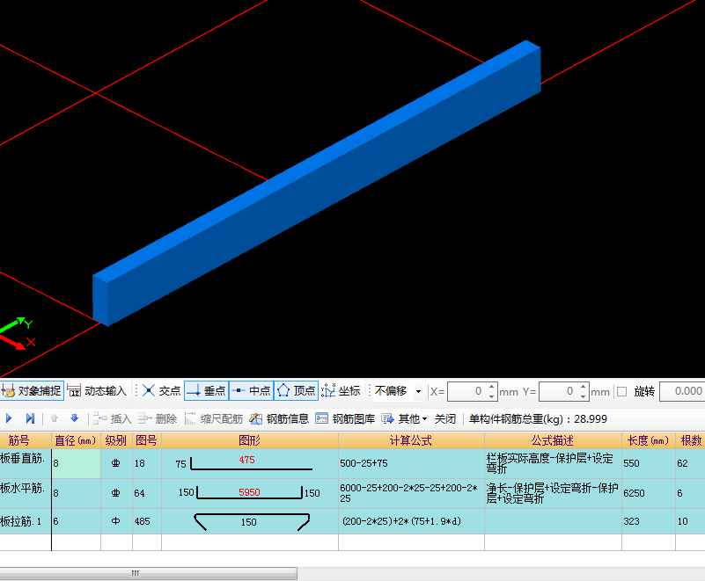Decrease X value with down arrow
705x581 pixels.
point(492,396)
